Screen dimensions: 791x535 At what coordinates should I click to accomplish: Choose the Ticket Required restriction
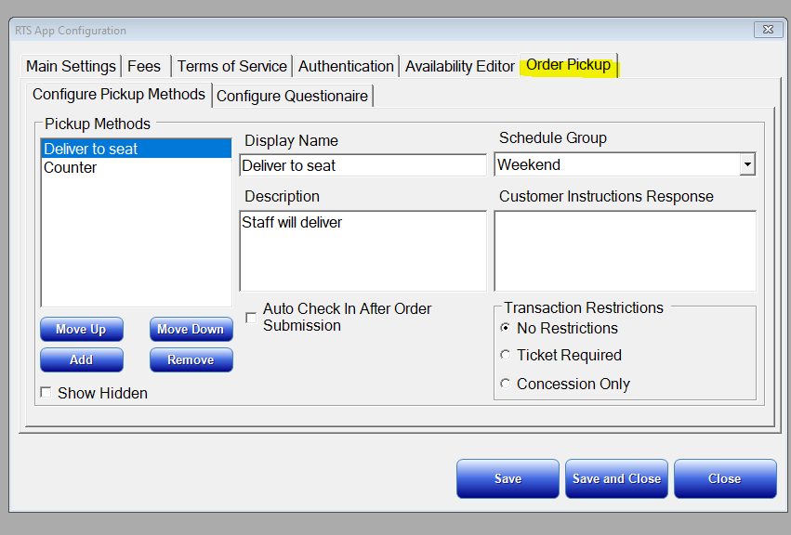(x=505, y=355)
